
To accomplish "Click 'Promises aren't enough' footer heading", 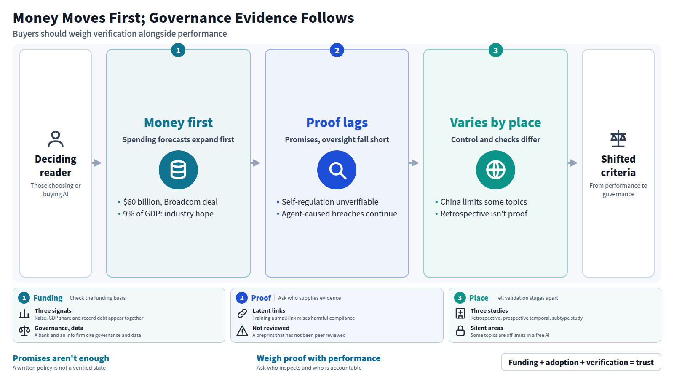I will point(61,358).
